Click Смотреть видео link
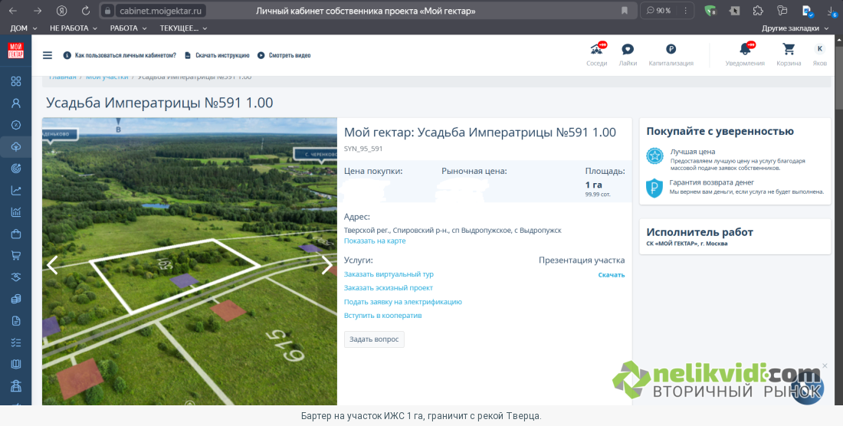Viewport: 843px width, 426px height. tap(284, 55)
